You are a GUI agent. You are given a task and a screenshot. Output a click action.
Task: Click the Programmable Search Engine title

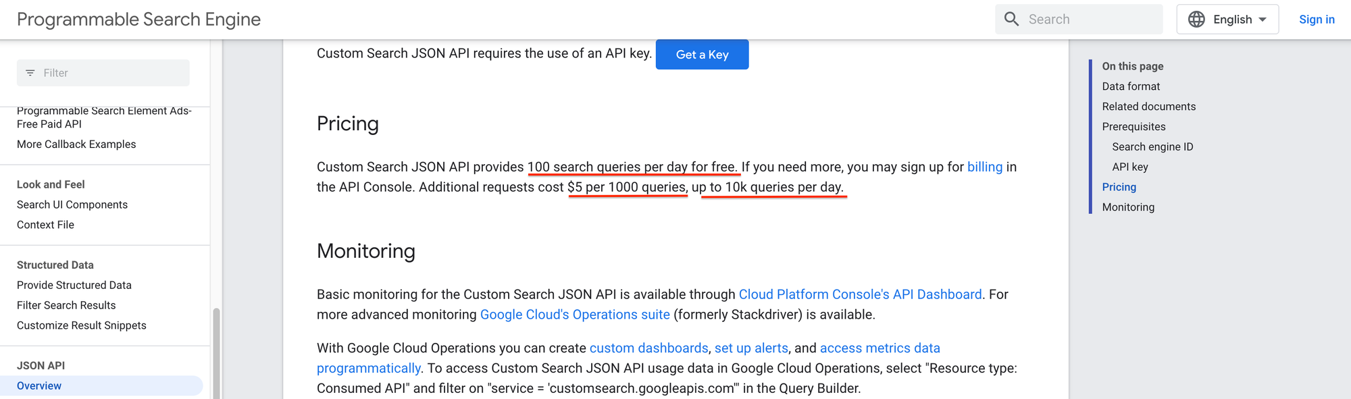(138, 19)
